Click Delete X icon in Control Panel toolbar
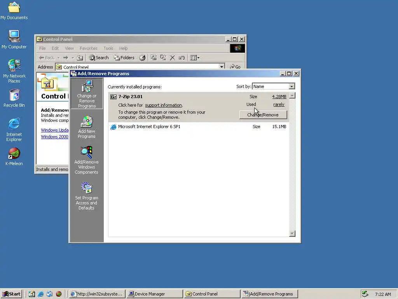 172,58
